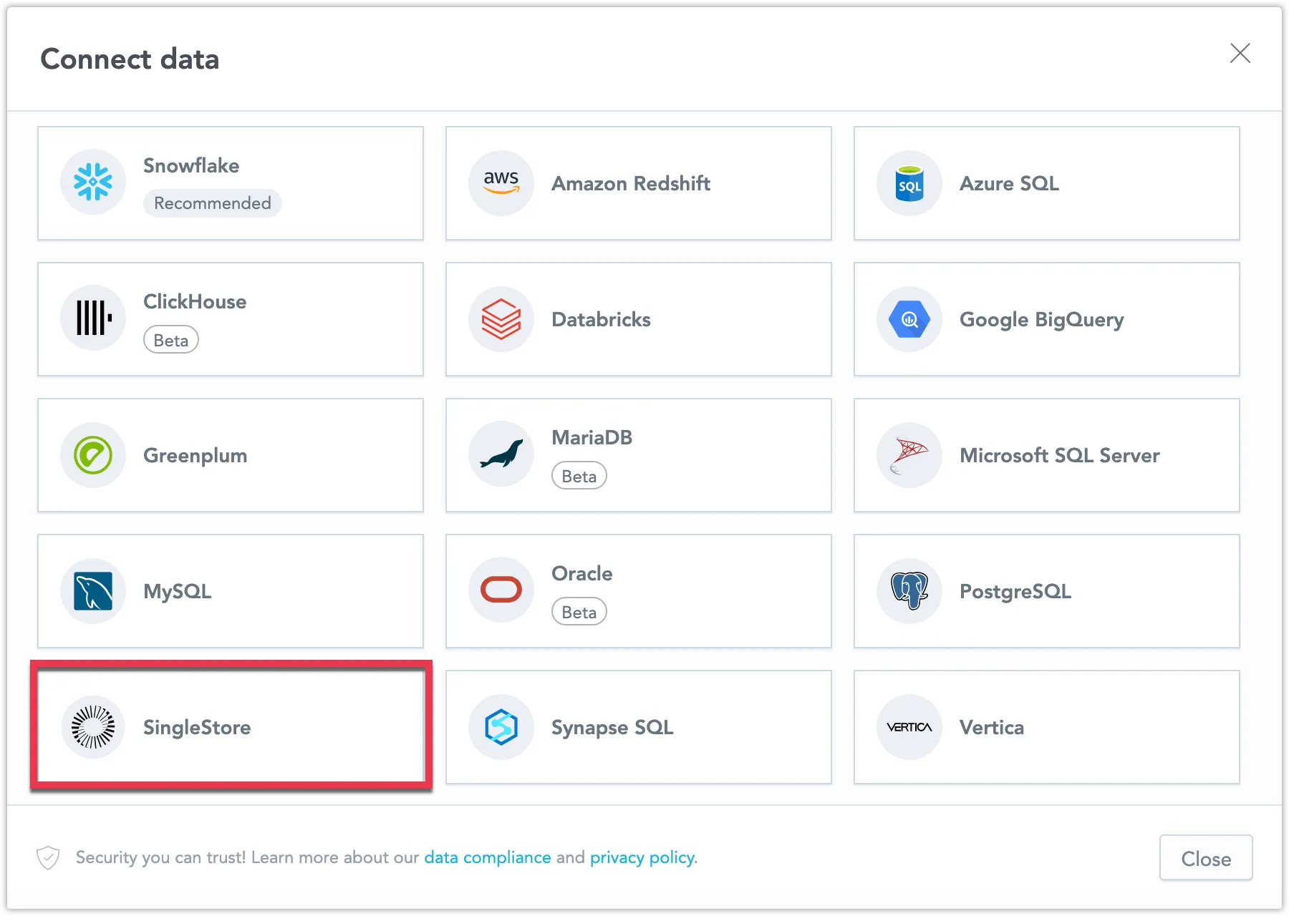The width and height of the screenshot is (1289, 916).
Task: Click the Google BigQuery hexagon logo
Action: point(908,318)
